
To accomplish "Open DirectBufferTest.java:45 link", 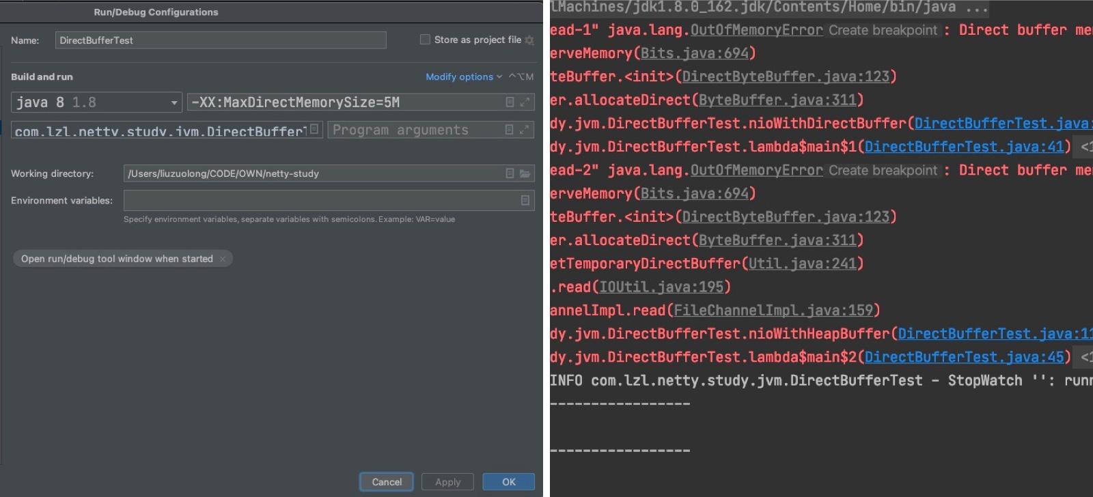I will [x=964, y=357].
